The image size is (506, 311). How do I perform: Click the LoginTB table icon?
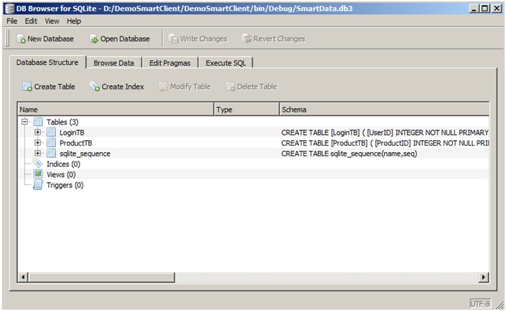click(51, 132)
